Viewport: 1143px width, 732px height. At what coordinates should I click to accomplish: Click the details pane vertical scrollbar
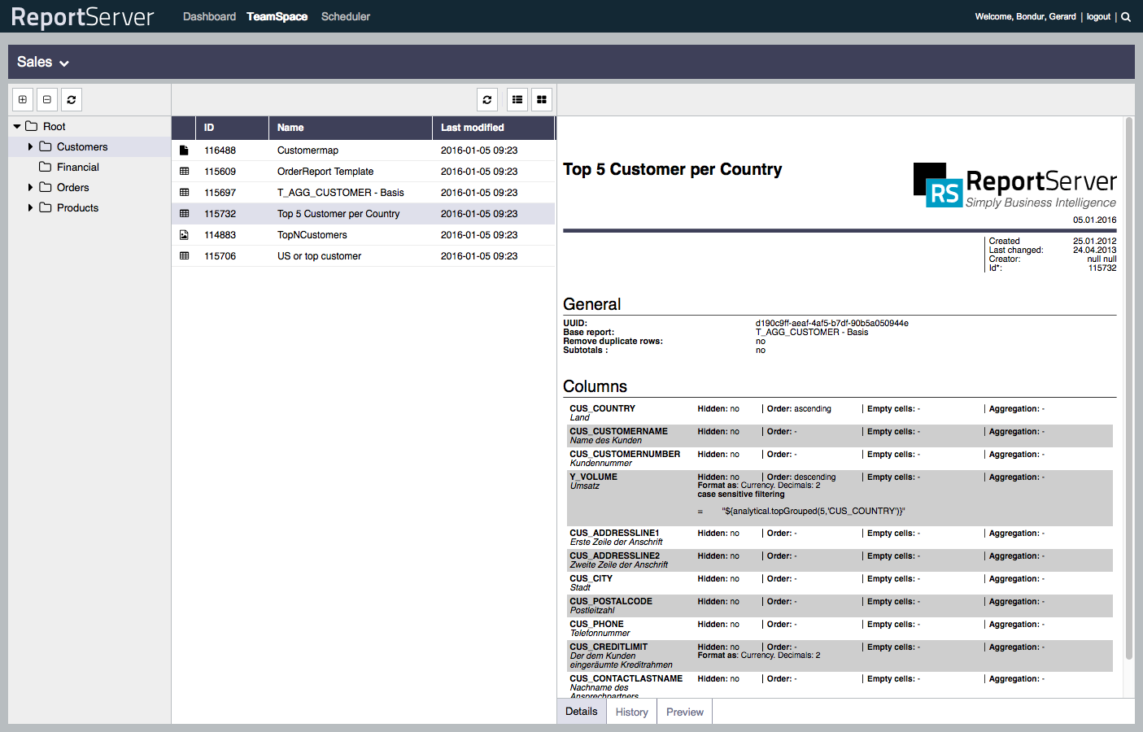pyautogui.click(x=1129, y=389)
